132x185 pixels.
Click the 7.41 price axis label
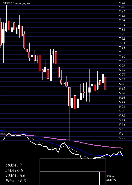[x=122, y=48]
